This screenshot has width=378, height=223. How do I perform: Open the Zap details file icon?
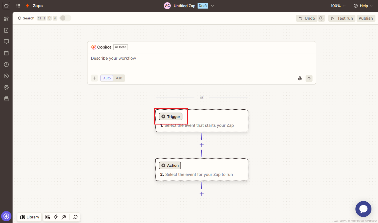click(x=6, y=30)
